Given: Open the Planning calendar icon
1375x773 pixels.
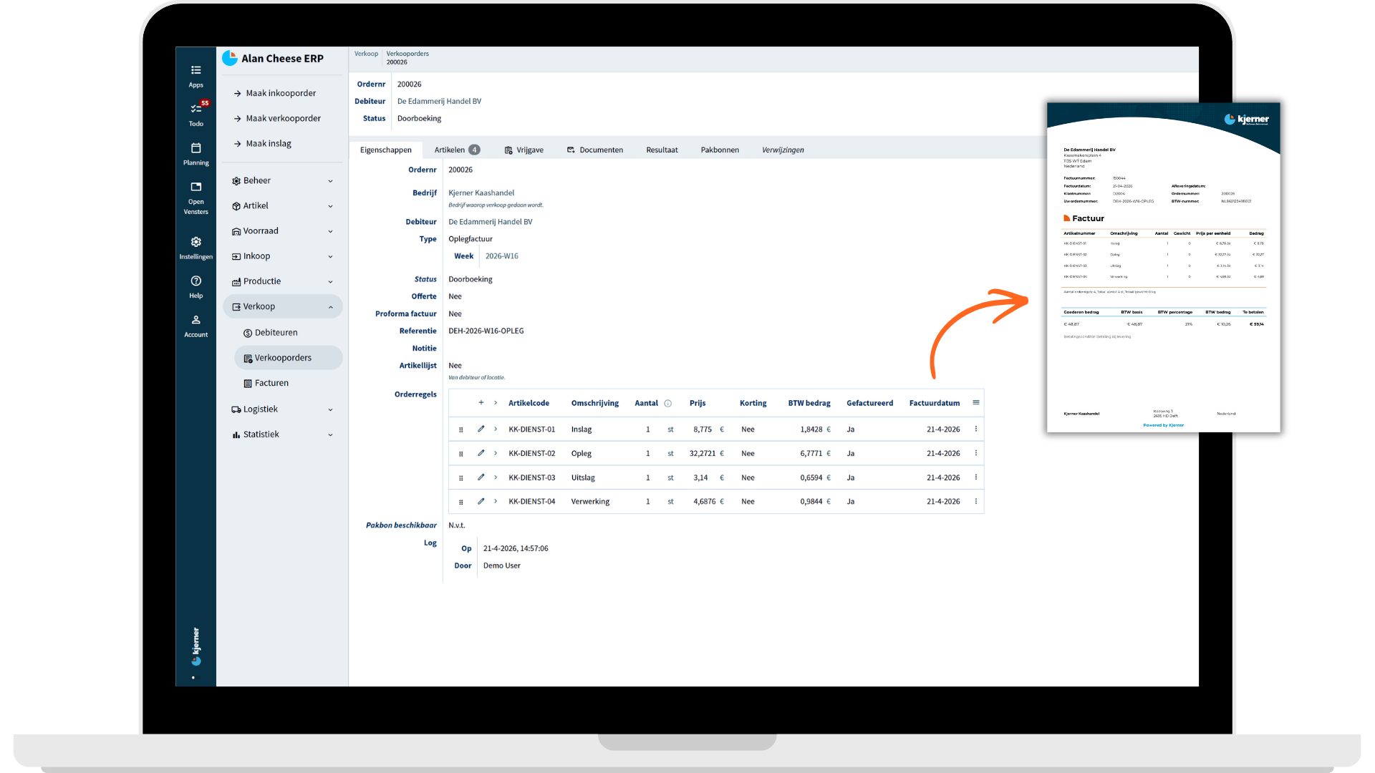Looking at the screenshot, I should (196, 148).
